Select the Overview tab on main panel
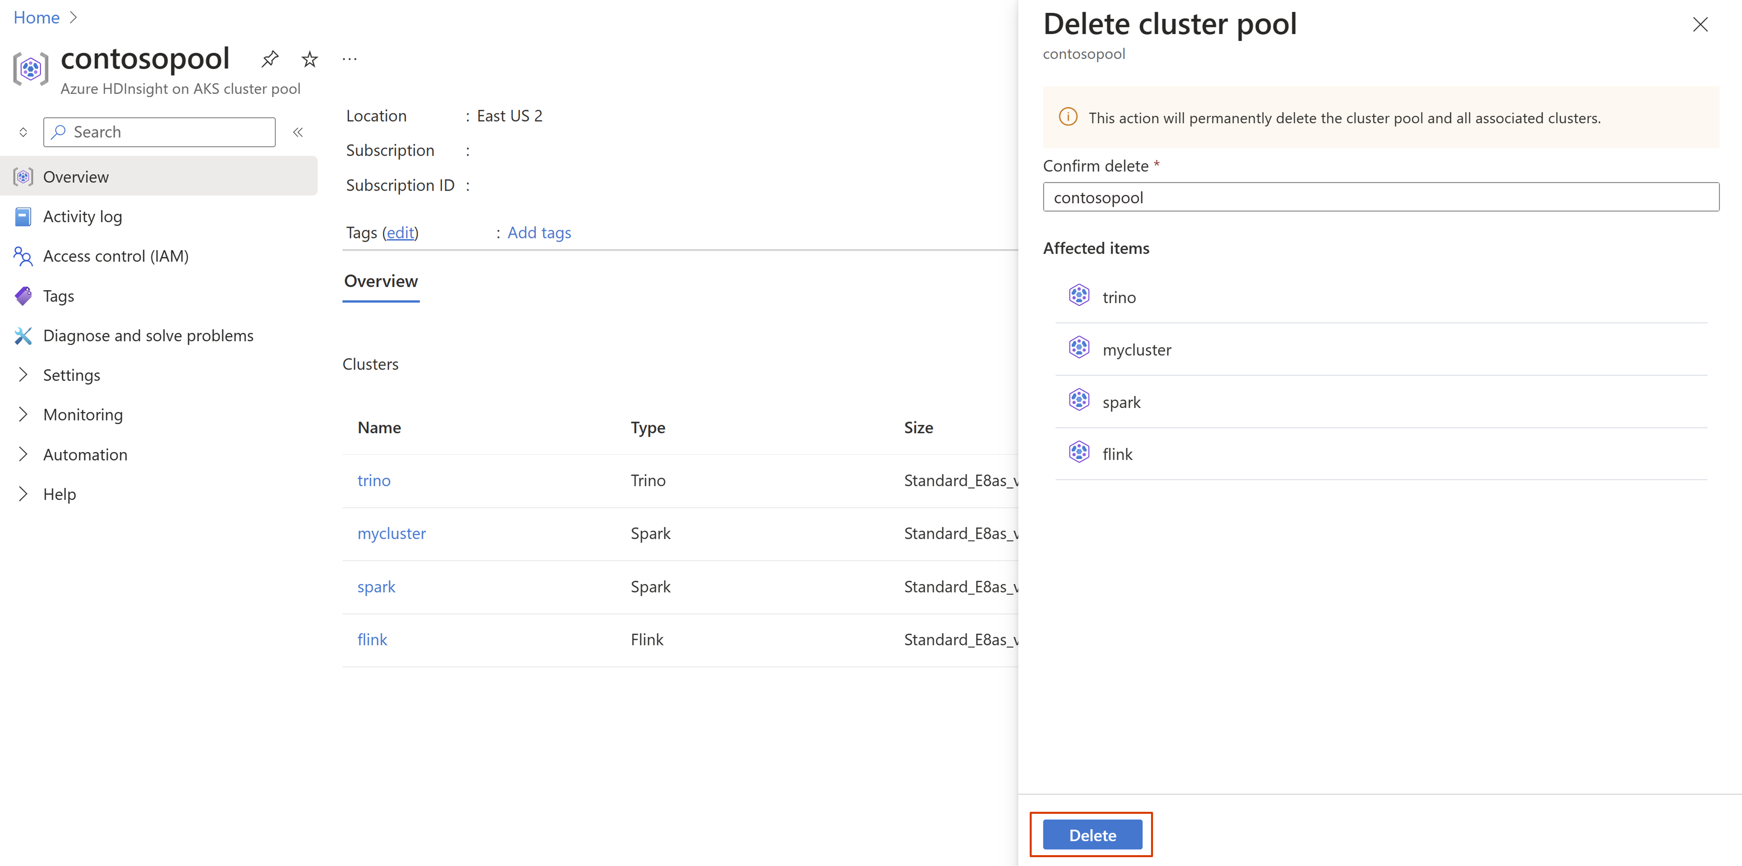The image size is (1742, 866). pyautogui.click(x=381, y=280)
